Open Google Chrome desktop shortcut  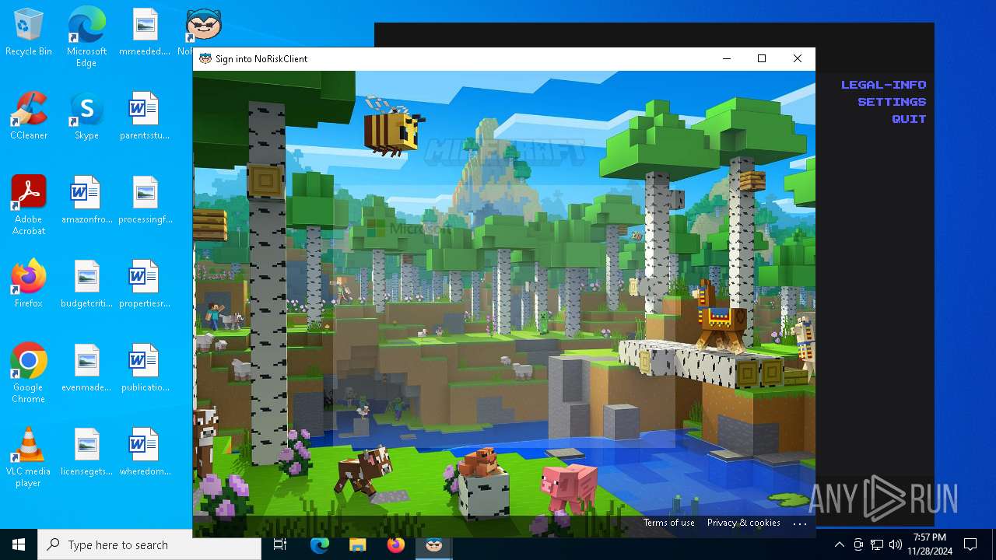[29, 373]
